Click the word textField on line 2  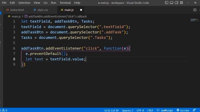[31, 27]
